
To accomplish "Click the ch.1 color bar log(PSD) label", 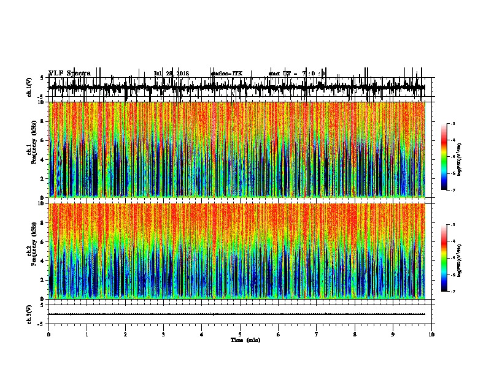I will (x=460, y=159).
